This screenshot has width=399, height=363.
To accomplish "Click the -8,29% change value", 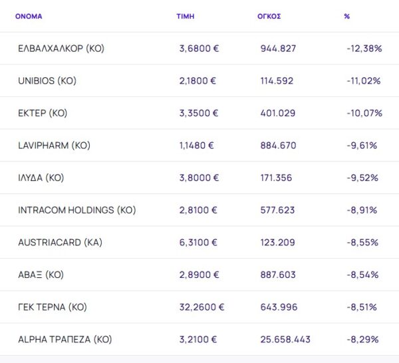I will pos(362,339).
